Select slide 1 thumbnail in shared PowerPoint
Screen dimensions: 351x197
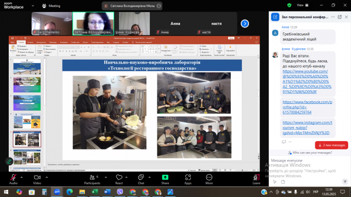pos(27,67)
